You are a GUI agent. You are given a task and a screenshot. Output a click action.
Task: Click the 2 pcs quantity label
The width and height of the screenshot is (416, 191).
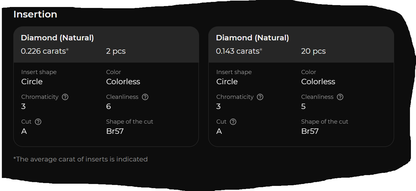tap(116, 51)
